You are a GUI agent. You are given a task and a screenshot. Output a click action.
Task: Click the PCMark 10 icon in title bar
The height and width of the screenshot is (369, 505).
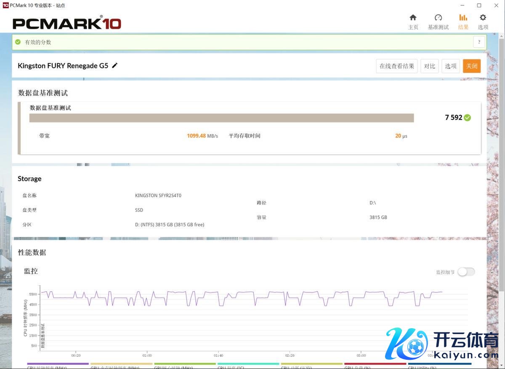point(5,5)
